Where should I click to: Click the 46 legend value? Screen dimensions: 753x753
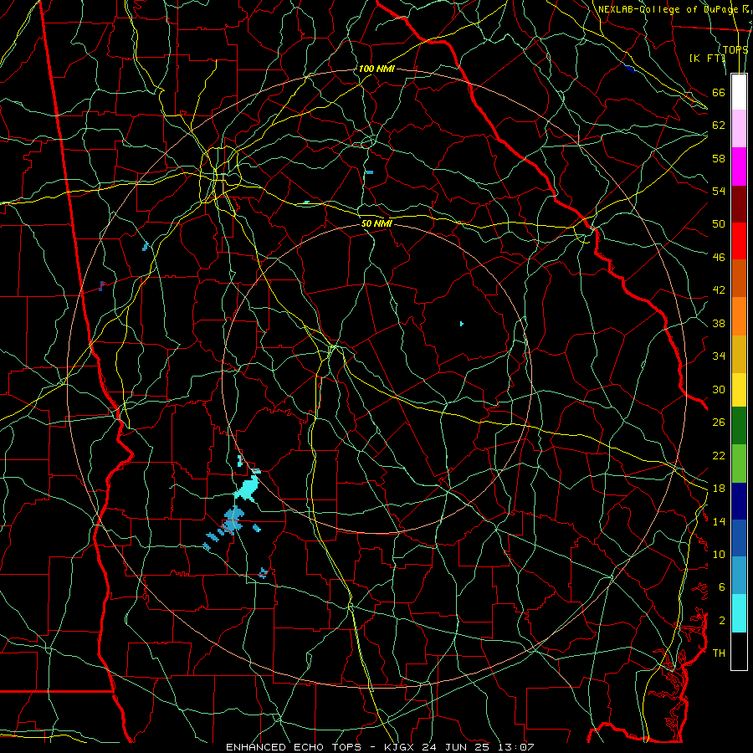point(719,257)
